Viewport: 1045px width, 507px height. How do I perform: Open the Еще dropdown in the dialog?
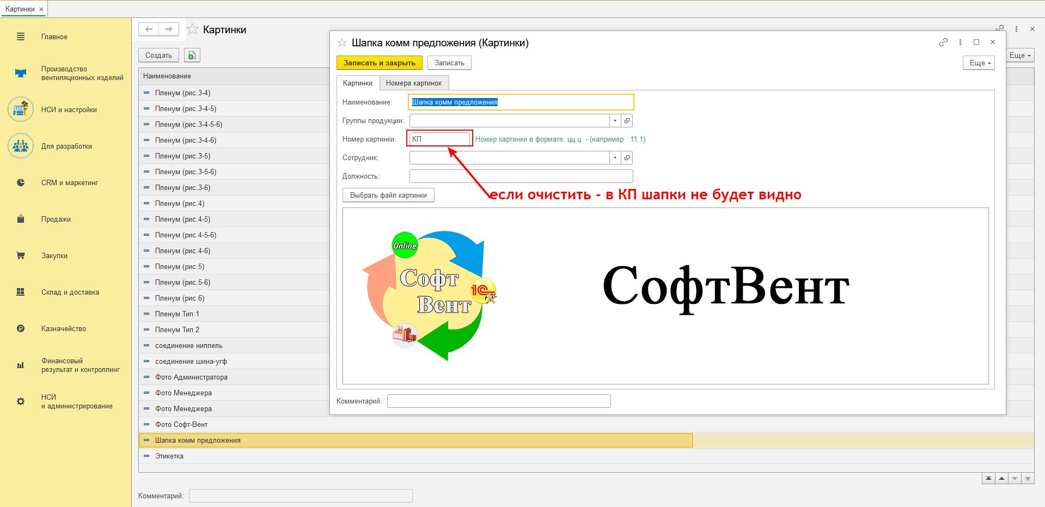(979, 63)
